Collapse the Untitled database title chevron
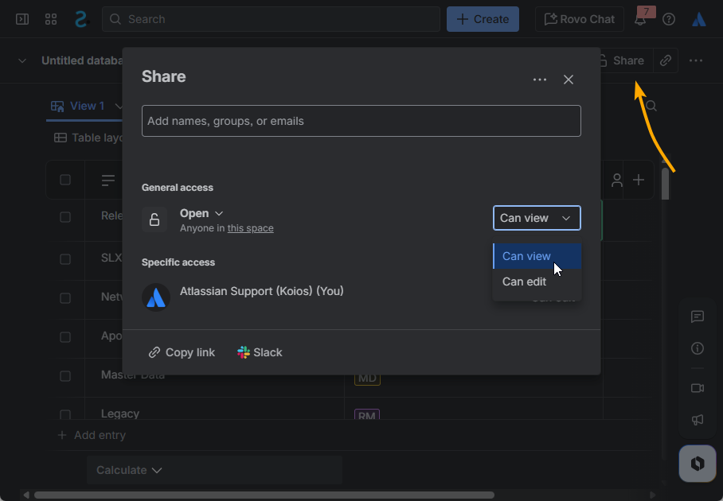This screenshot has width=723, height=501. (22, 60)
